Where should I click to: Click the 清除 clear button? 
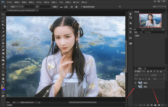point(55,7)
